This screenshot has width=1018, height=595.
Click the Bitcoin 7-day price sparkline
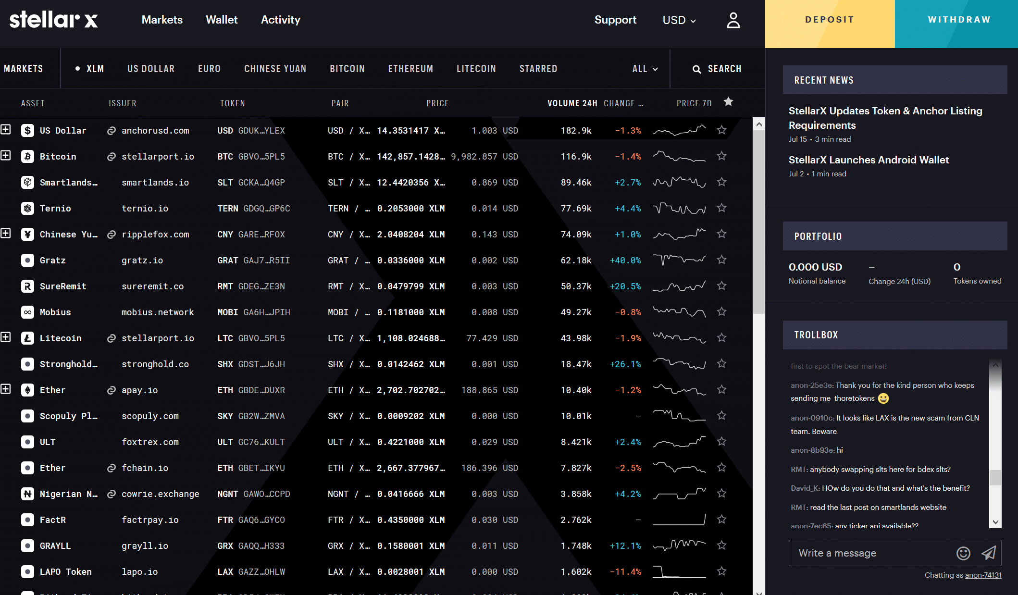pos(679,156)
